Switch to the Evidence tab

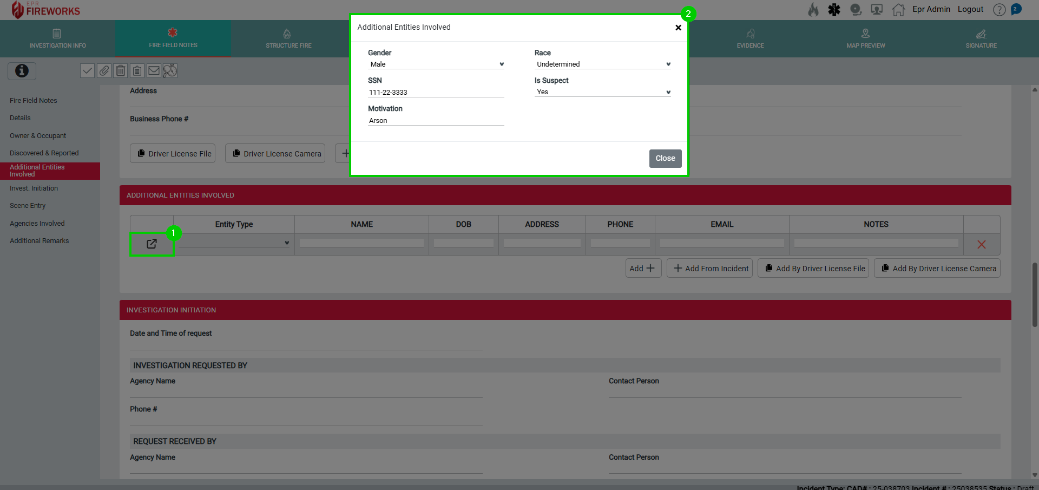(750, 39)
